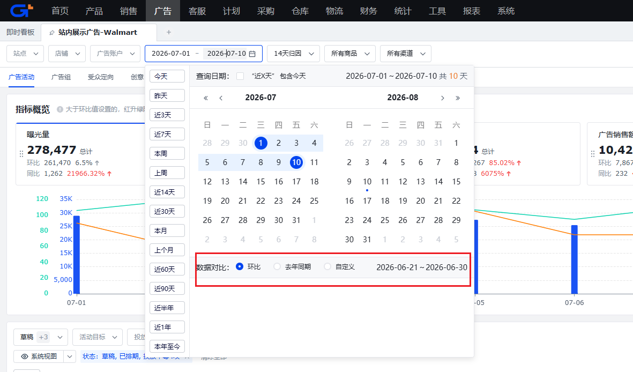Check the 近X天 包含今天 checkbox
The height and width of the screenshot is (372, 633).
pyautogui.click(x=240, y=76)
